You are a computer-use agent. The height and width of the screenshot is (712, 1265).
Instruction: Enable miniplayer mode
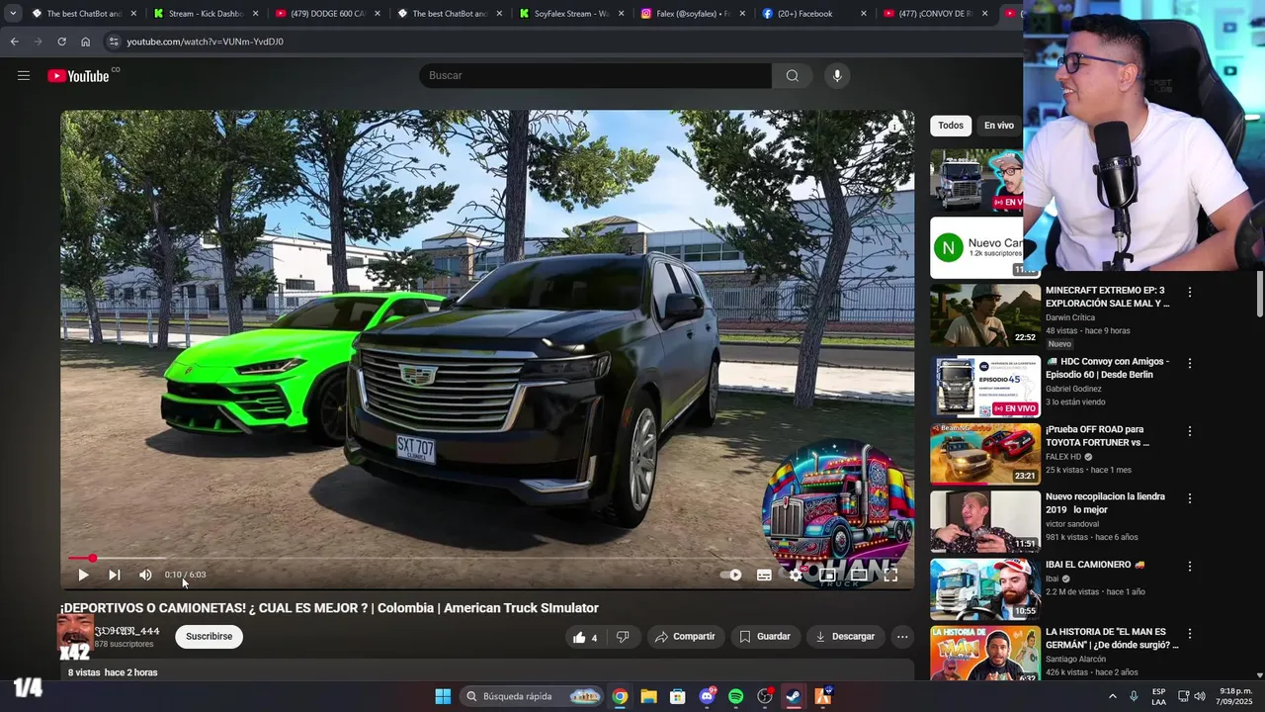tap(827, 575)
